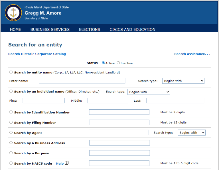Navigate to Home in the navigation bar
The width and height of the screenshot is (219, 170).
tap(15, 29)
